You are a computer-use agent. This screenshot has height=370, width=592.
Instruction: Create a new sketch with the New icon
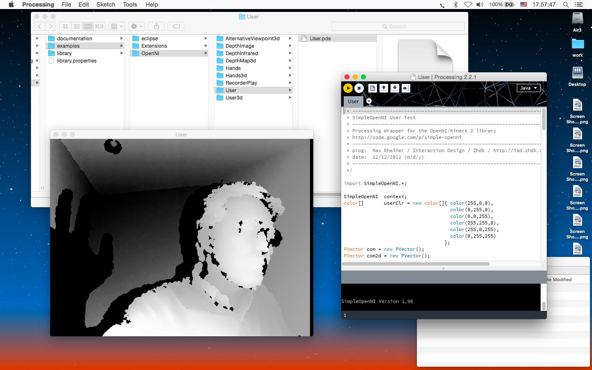tap(372, 88)
